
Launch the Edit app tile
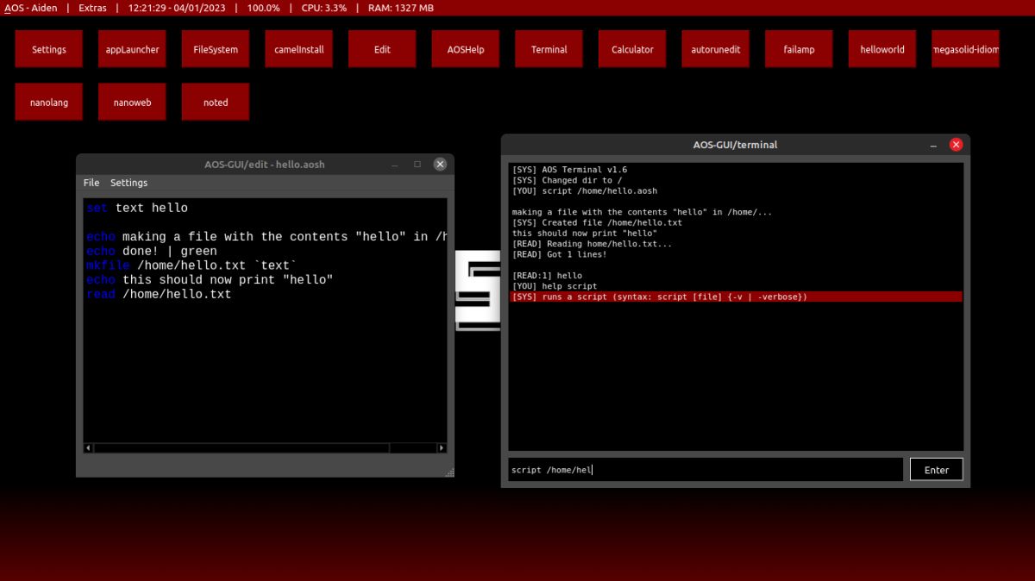coord(382,49)
